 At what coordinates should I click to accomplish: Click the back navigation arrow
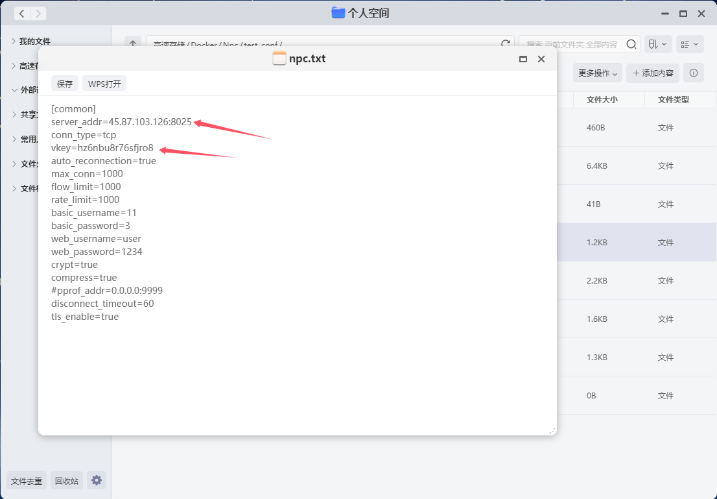22,13
